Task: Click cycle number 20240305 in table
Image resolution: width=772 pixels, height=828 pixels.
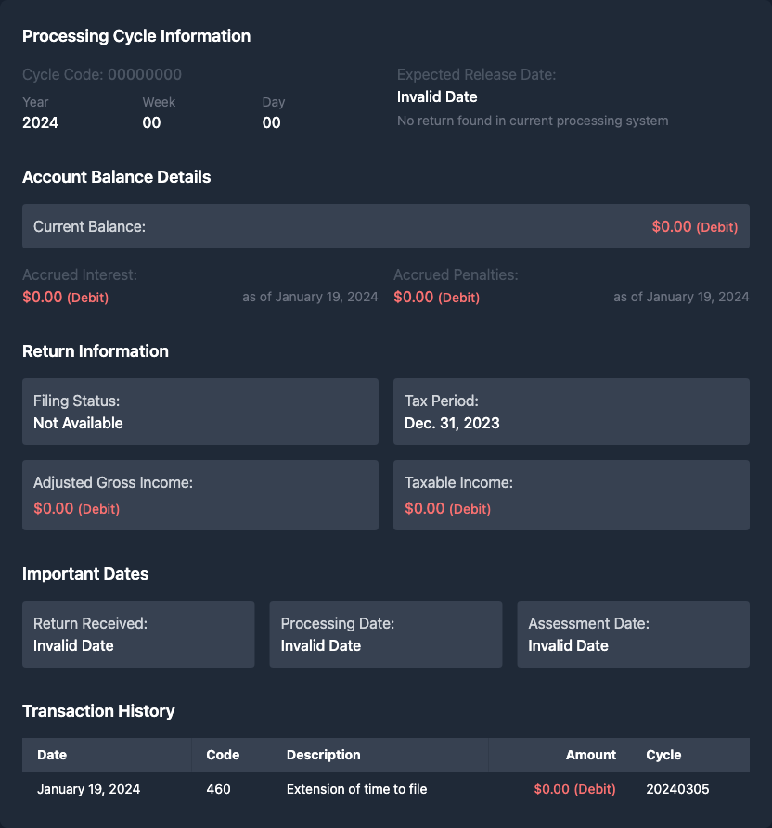Action: click(x=677, y=789)
